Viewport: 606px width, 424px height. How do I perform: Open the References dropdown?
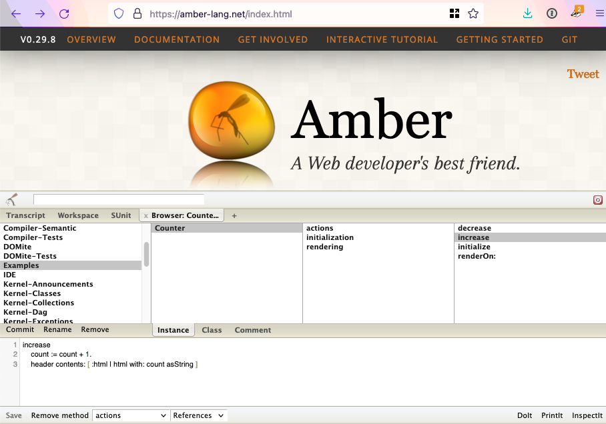(x=198, y=415)
